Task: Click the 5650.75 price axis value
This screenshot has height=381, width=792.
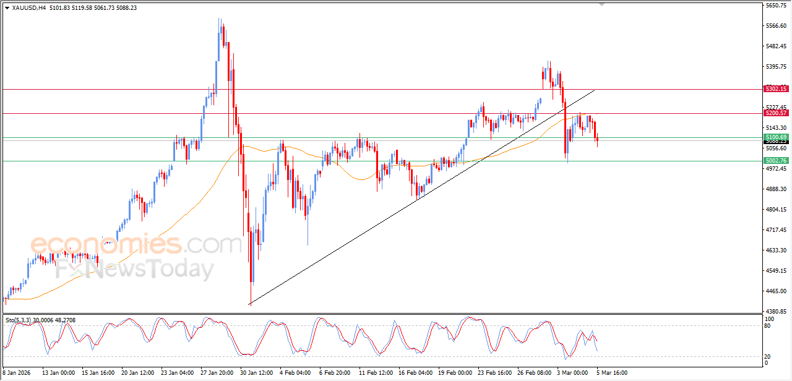Action: [x=777, y=5]
